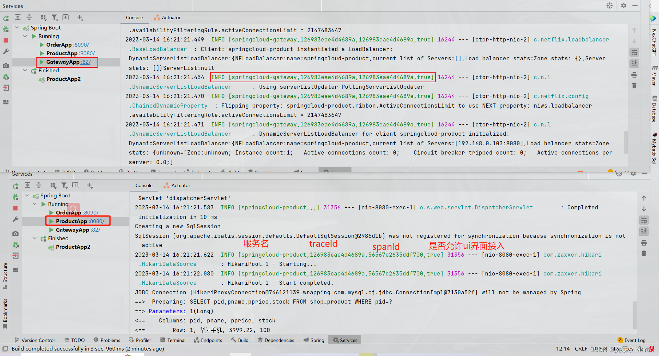The image size is (659, 356).
Task: Open the Event Log from status bar
Action: point(632,340)
